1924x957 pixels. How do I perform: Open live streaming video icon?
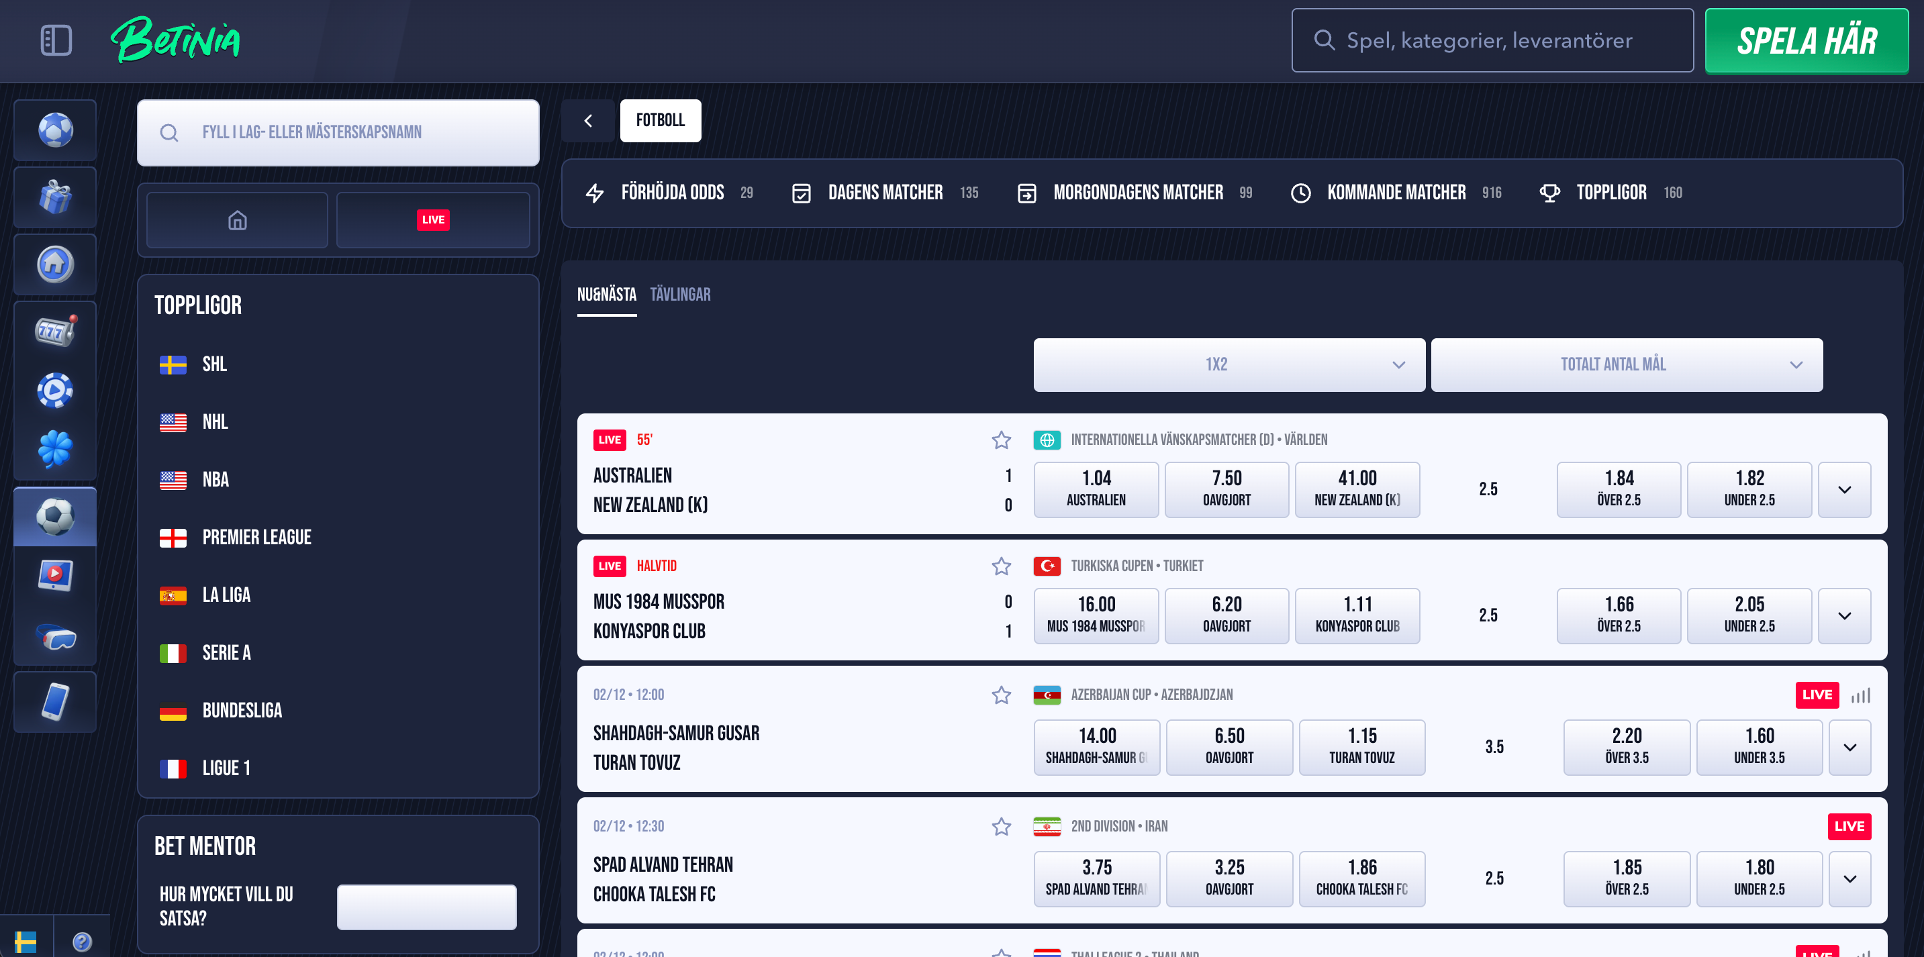point(54,574)
